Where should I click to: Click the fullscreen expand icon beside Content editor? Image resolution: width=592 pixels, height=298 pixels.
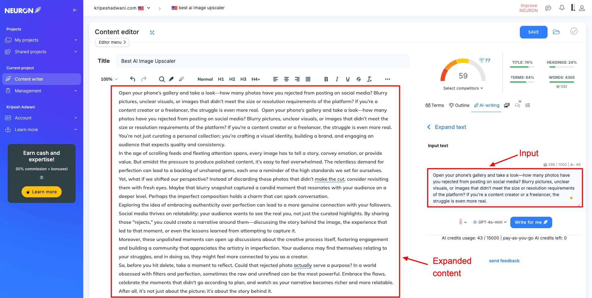[x=152, y=32]
